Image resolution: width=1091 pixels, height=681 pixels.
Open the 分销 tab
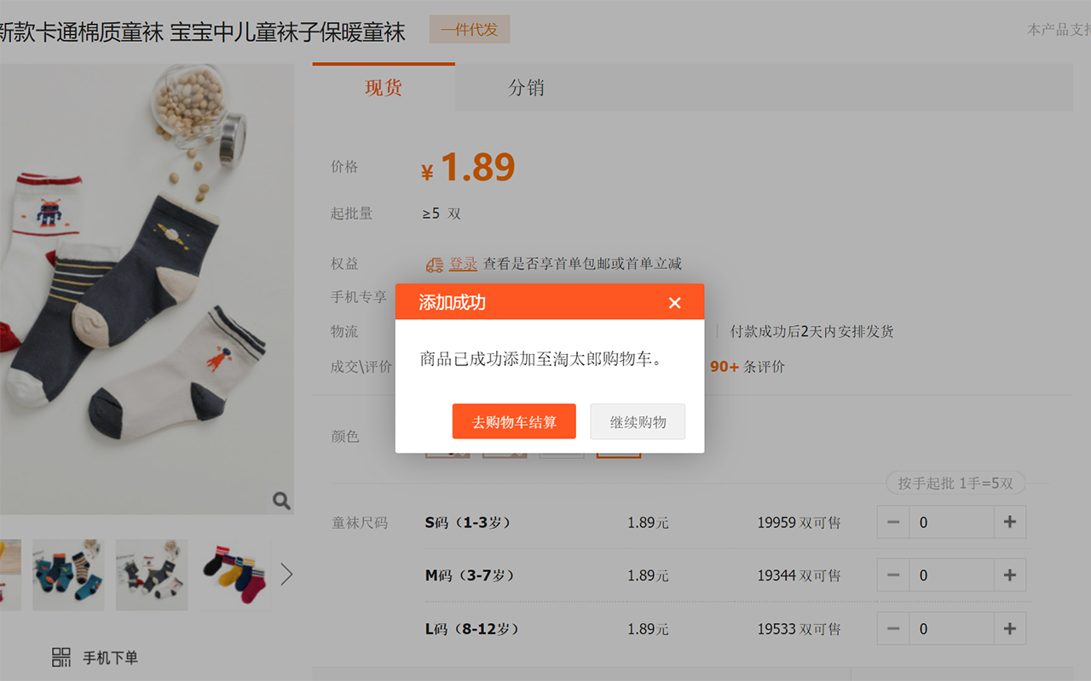point(526,87)
